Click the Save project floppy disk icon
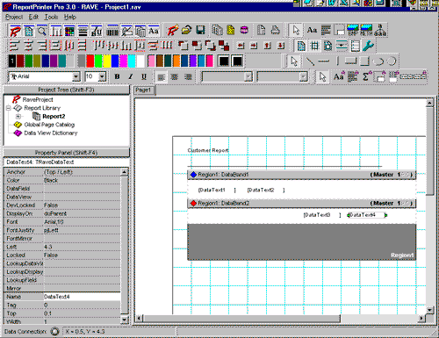Image resolution: width=439 pixels, height=338 pixels. coord(200,31)
